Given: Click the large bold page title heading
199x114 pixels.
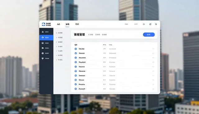Looking at the screenshot, I should coord(79,34).
